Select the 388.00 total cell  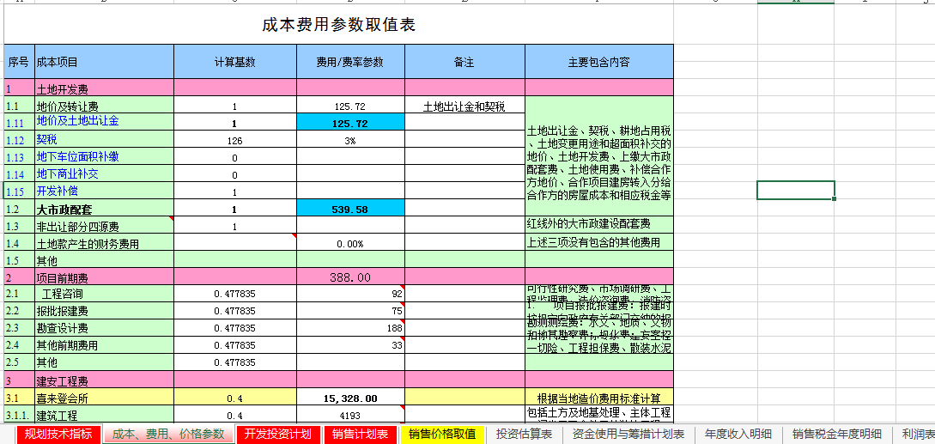tap(350, 277)
